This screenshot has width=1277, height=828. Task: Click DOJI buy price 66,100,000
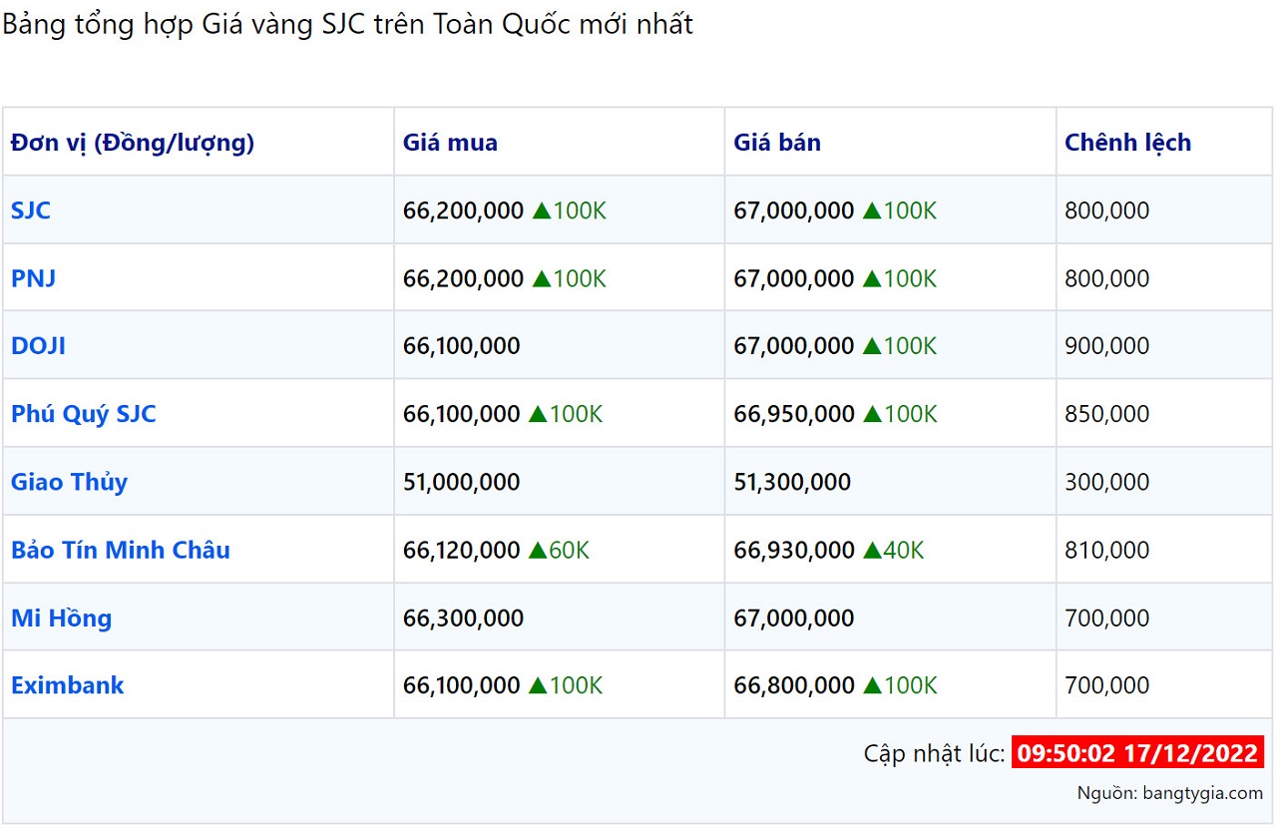461,346
